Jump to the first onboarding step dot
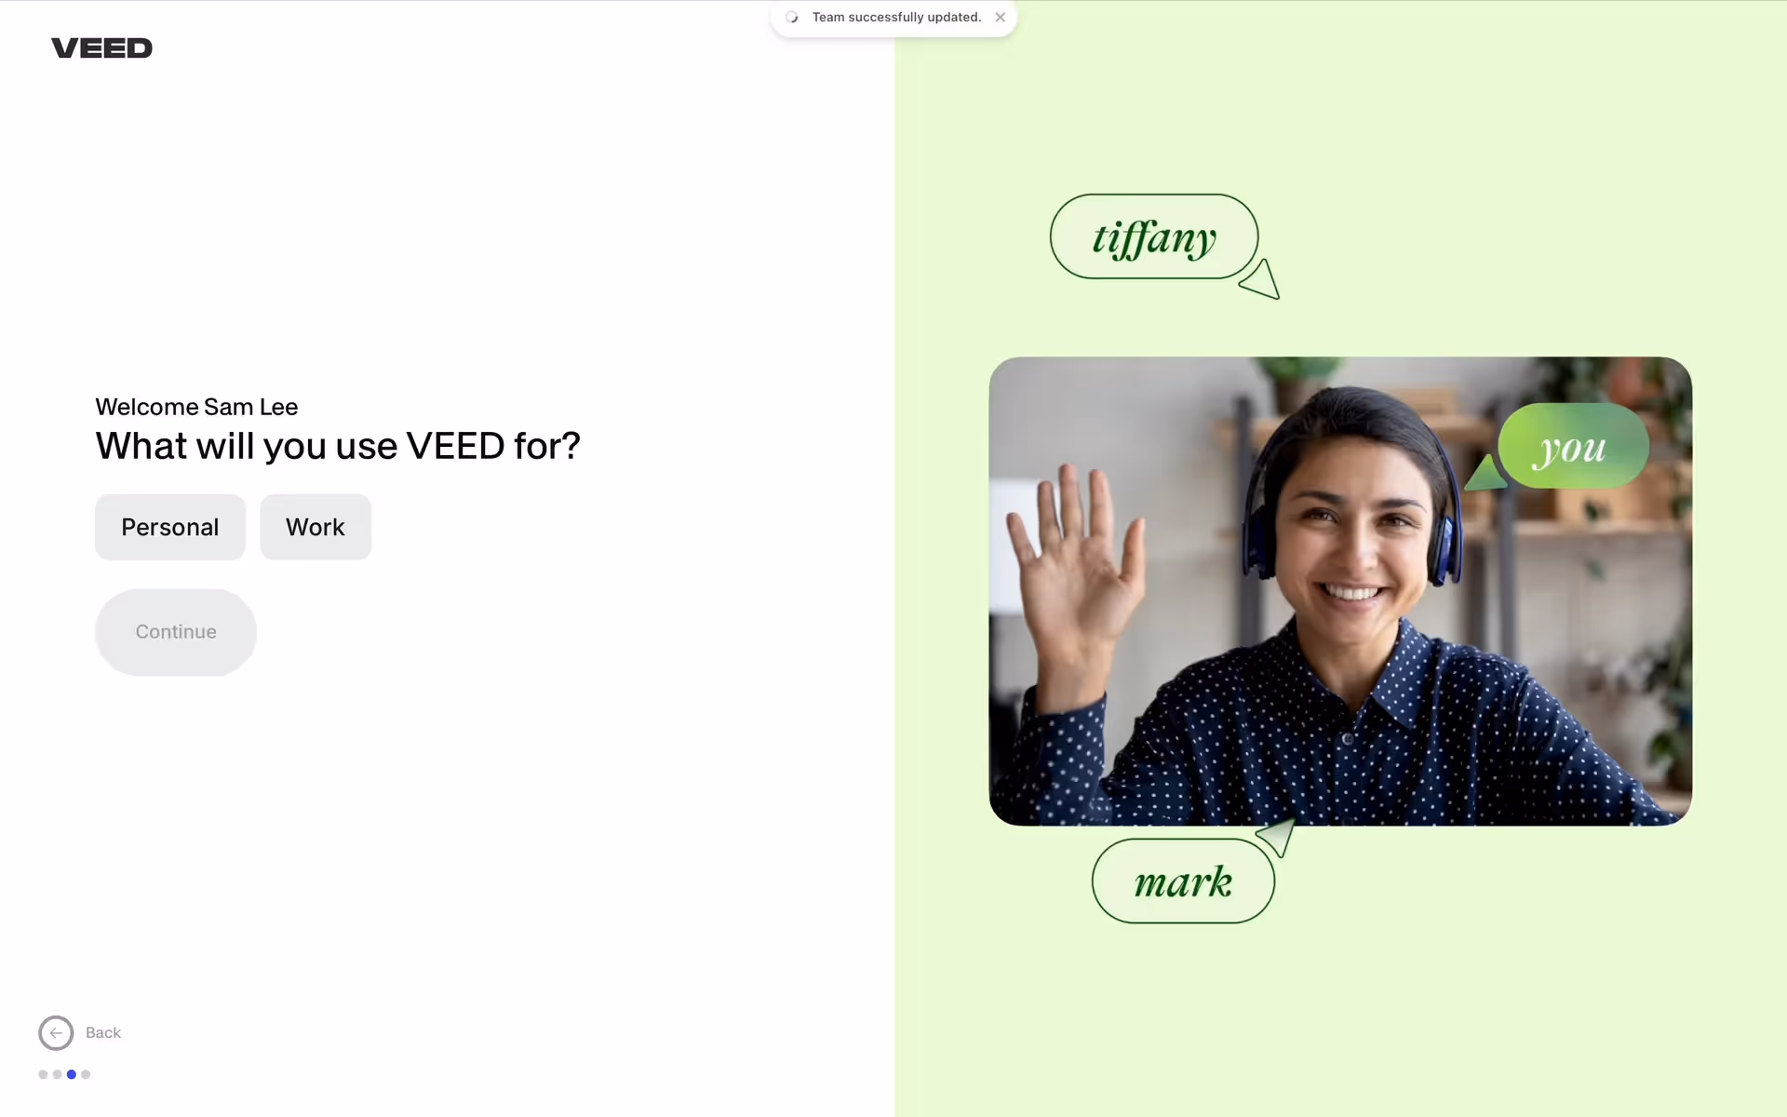The height and width of the screenshot is (1117, 1787). (43, 1074)
